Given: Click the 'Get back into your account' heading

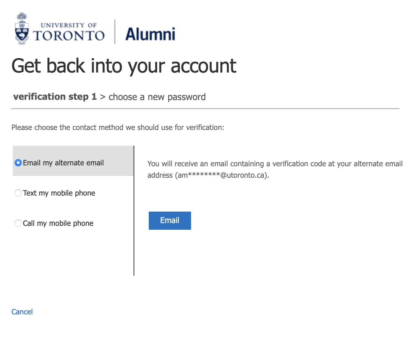Looking at the screenshot, I should click(124, 66).
